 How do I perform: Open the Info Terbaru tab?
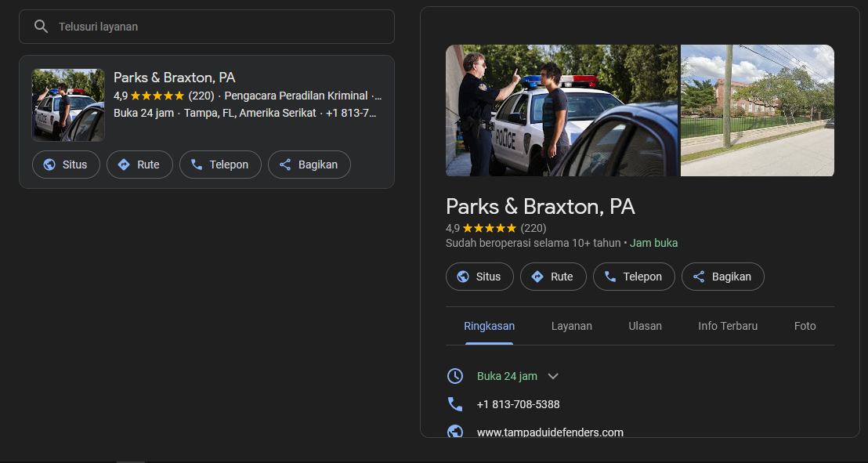pyautogui.click(x=728, y=326)
